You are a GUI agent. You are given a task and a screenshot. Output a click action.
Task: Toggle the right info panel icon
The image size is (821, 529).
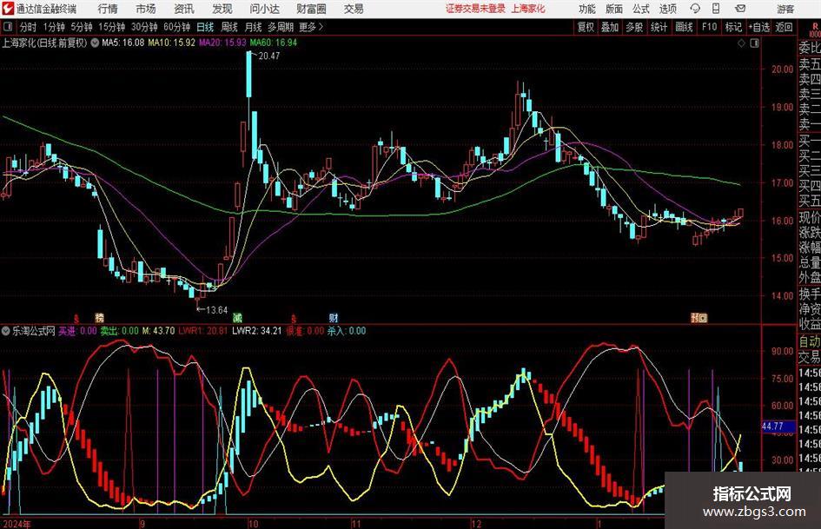(754, 43)
